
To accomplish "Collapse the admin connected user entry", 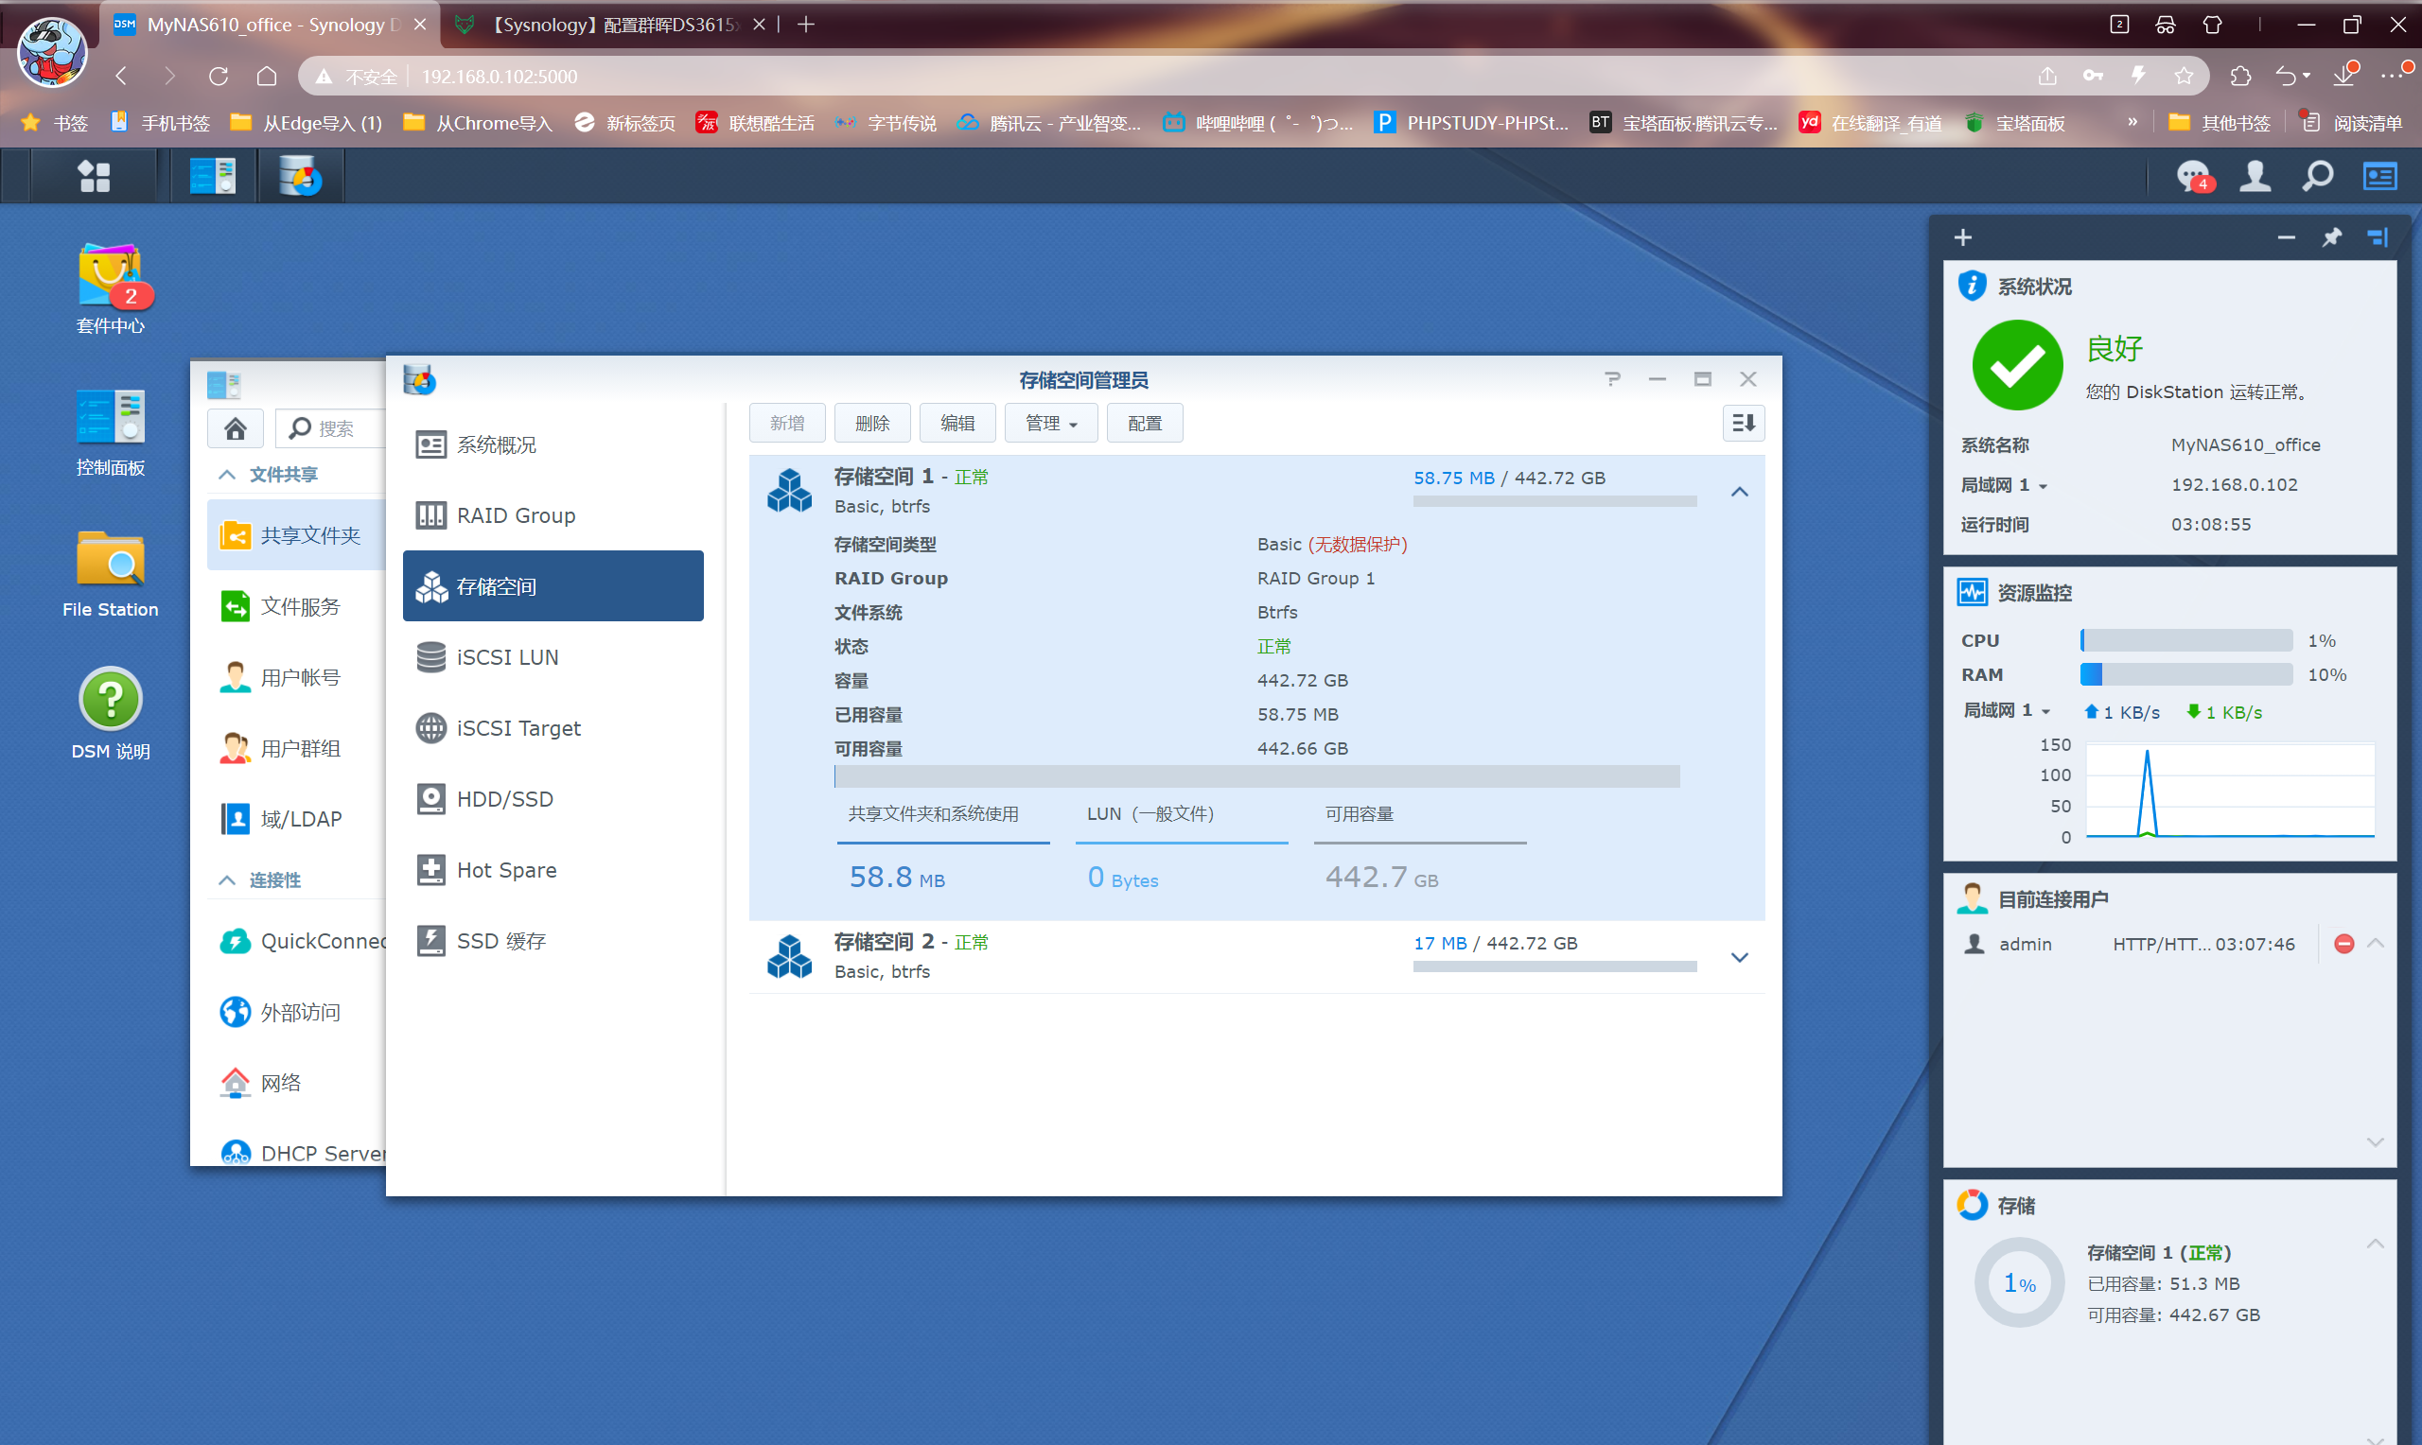I will click(x=2376, y=943).
